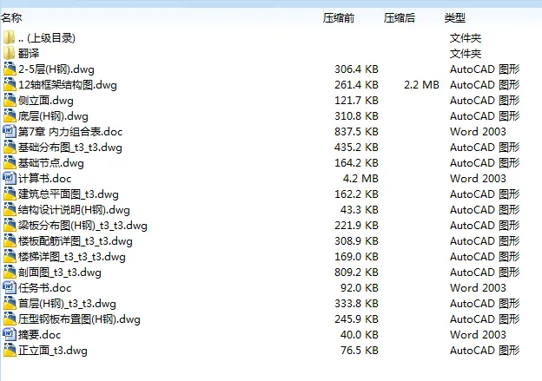542x381 pixels.
Task: Click Word 2003 type of 任务书.doc
Action: [478, 288]
